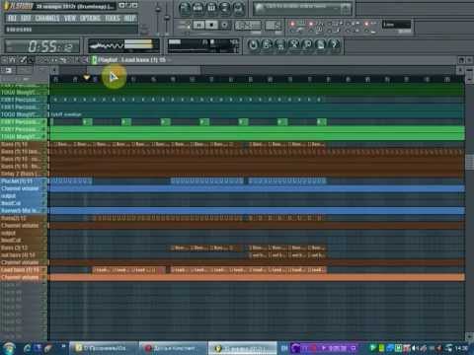
Task: Switch to the first folder taskbar button
Action: pos(105,348)
